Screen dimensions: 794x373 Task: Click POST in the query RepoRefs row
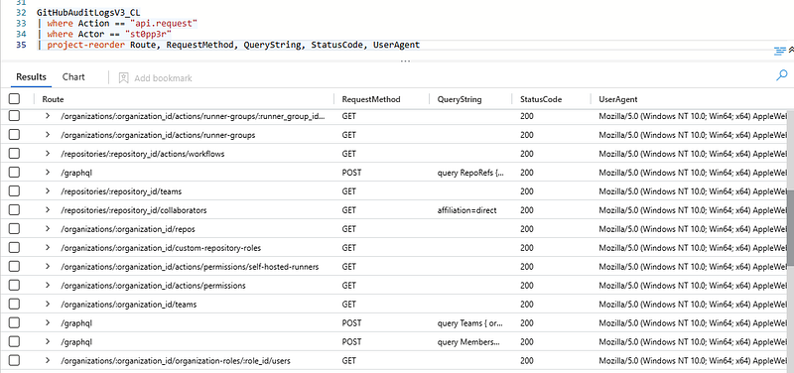pyautogui.click(x=352, y=173)
